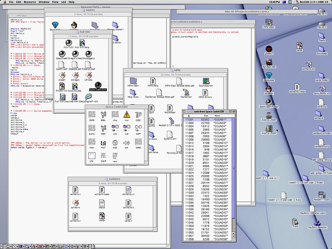Open the Window menu
This screenshot has width=332, height=249.
click(44, 2)
